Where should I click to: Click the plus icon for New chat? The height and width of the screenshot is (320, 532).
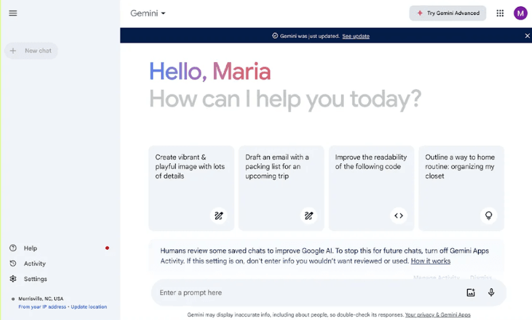pos(13,51)
